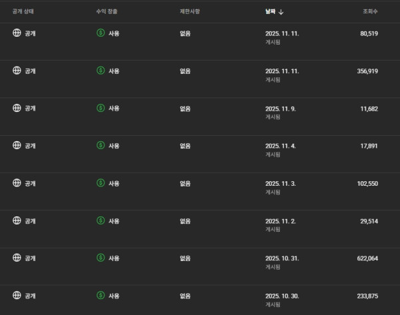Click the green dollar icon in the 622,064 views row

[x=101, y=257]
